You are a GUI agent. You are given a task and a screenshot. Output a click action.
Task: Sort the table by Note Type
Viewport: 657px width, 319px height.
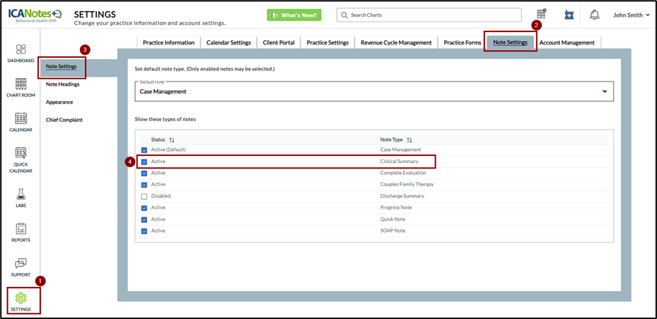[409, 140]
